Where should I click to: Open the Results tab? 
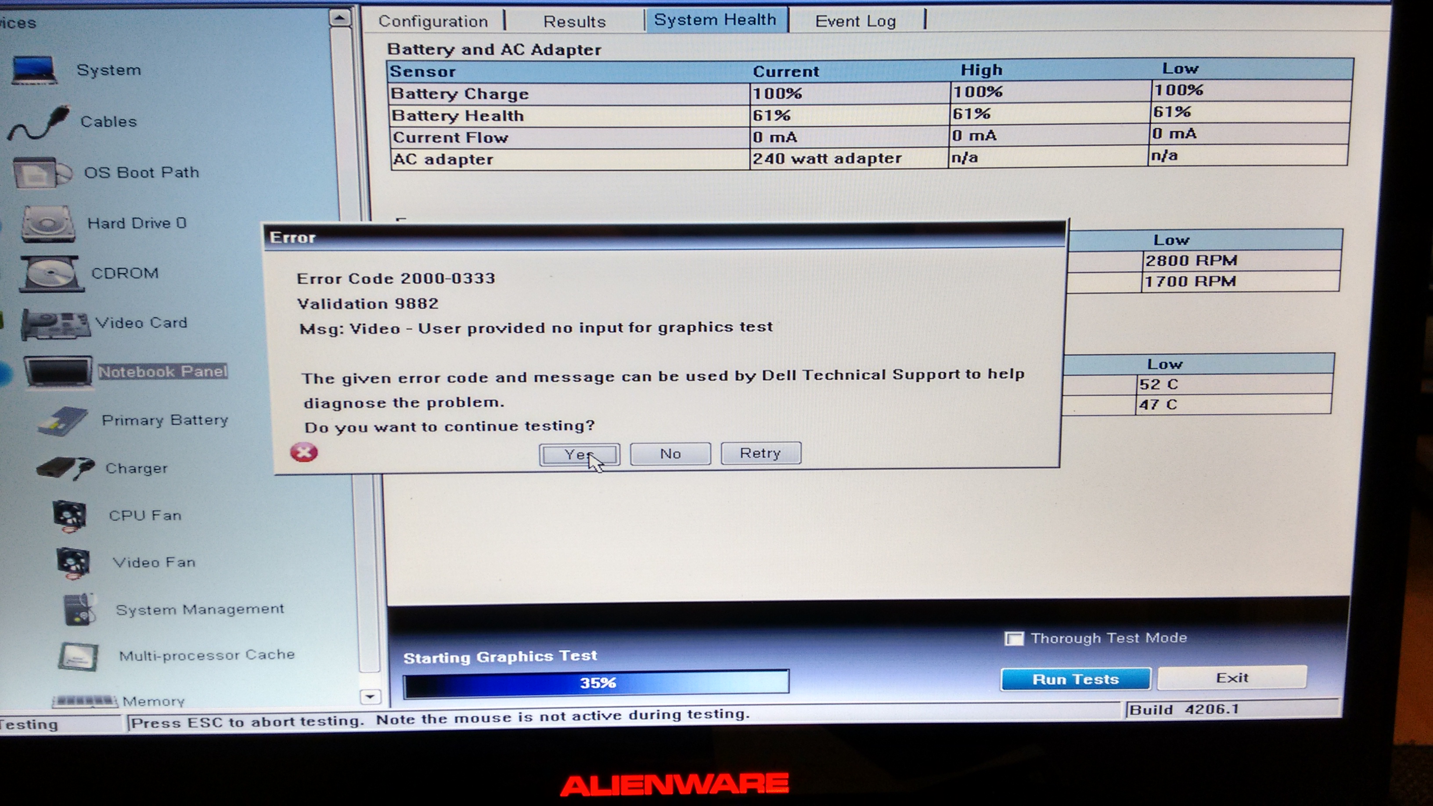tap(574, 22)
